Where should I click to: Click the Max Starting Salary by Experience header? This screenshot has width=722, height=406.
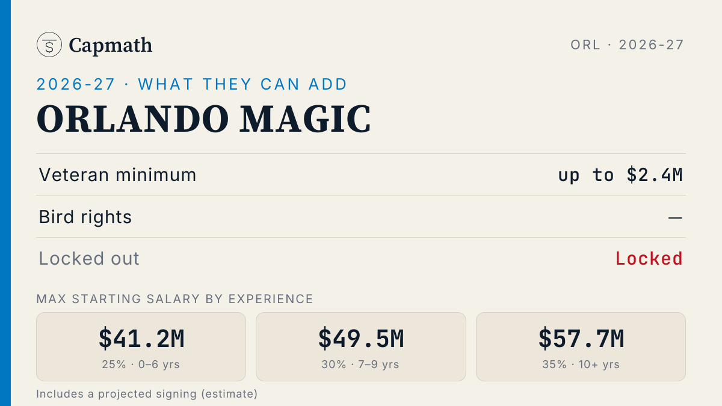pyautogui.click(x=175, y=299)
